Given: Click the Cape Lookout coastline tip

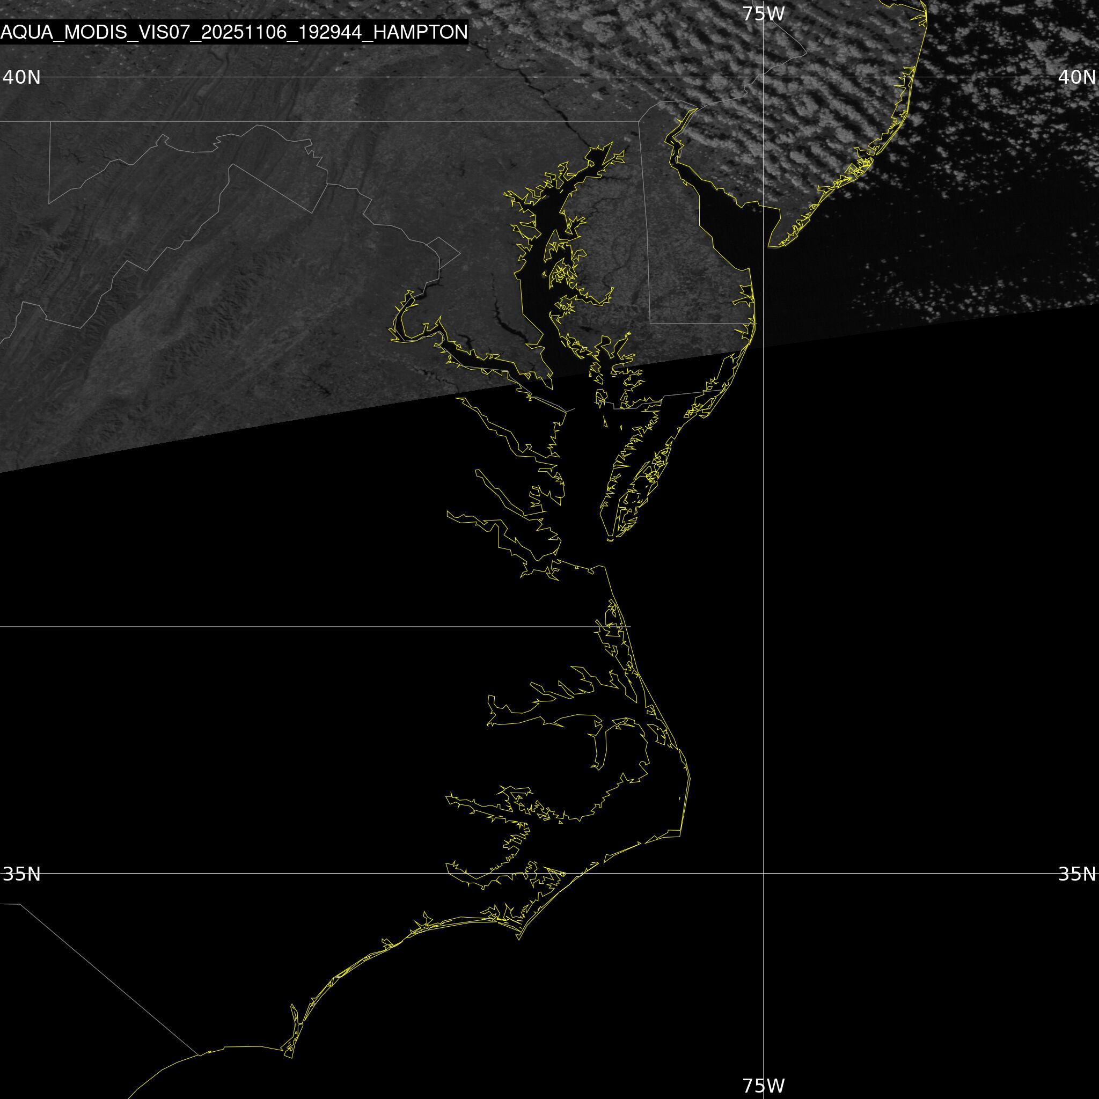Looking at the screenshot, I should tap(519, 939).
